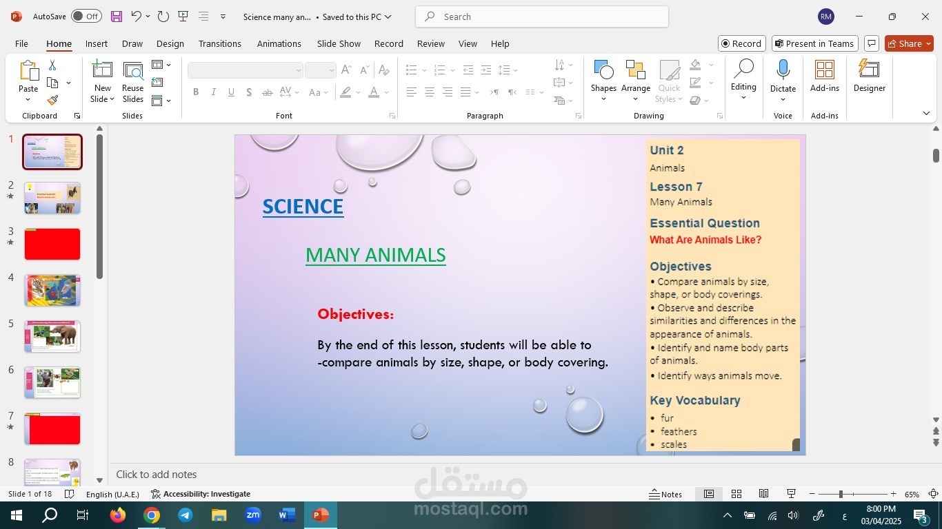Click the Paste clipboard icon

click(x=28, y=70)
